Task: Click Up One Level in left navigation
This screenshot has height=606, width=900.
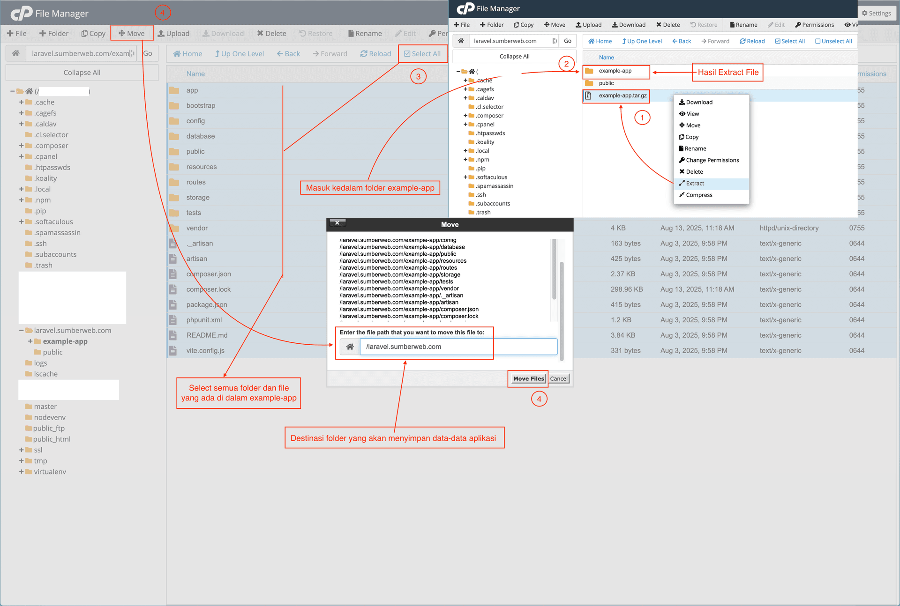Action: pos(240,54)
